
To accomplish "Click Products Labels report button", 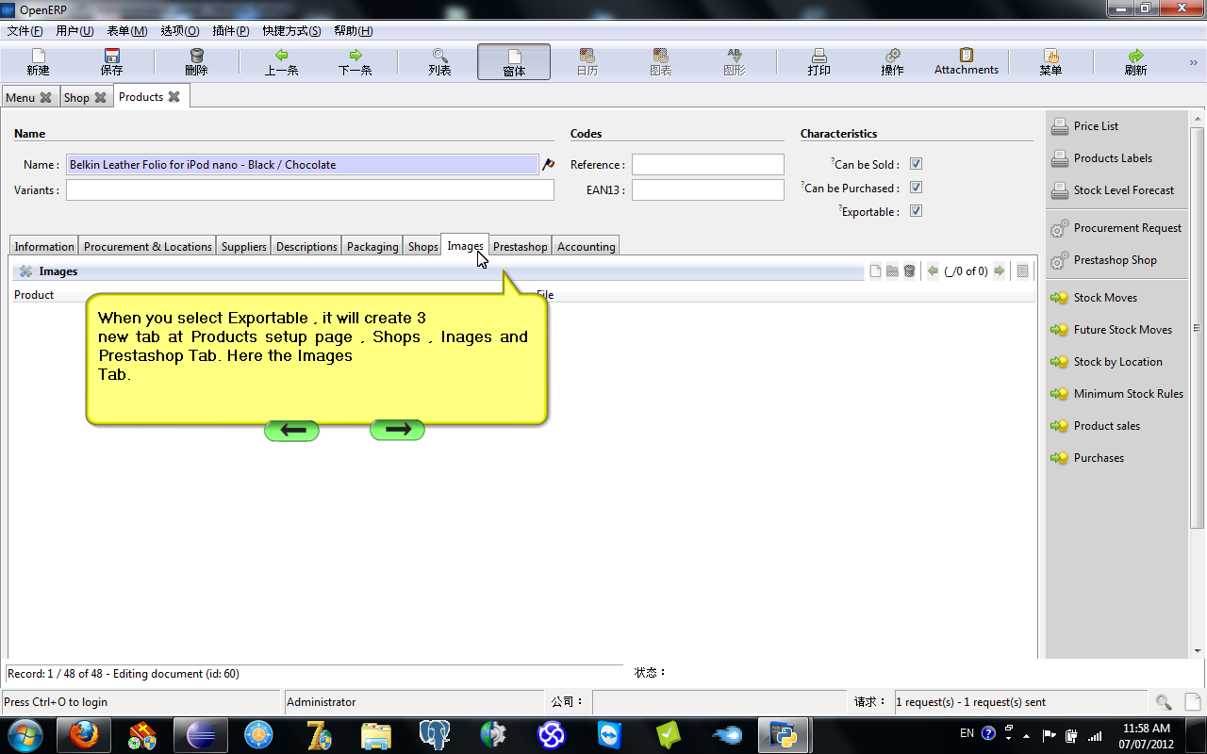I will (x=1113, y=158).
